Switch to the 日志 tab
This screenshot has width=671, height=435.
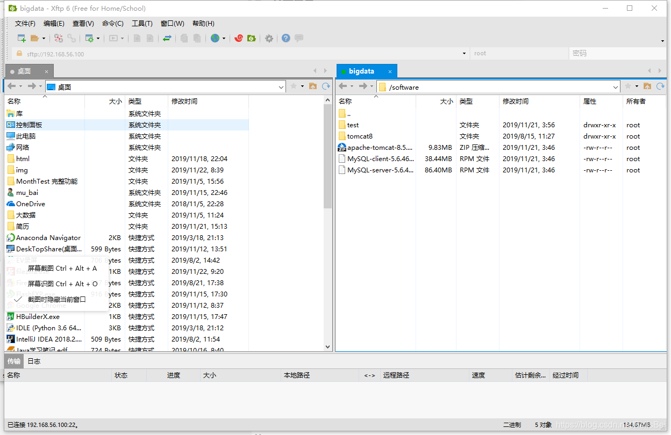(33, 361)
